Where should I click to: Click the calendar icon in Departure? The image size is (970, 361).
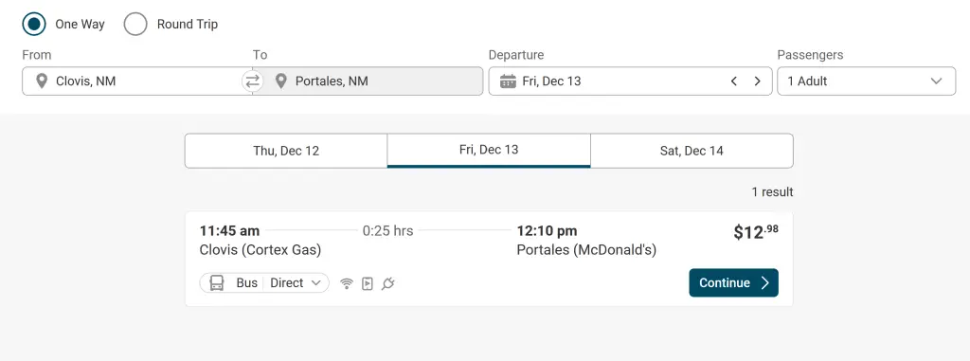click(x=508, y=81)
